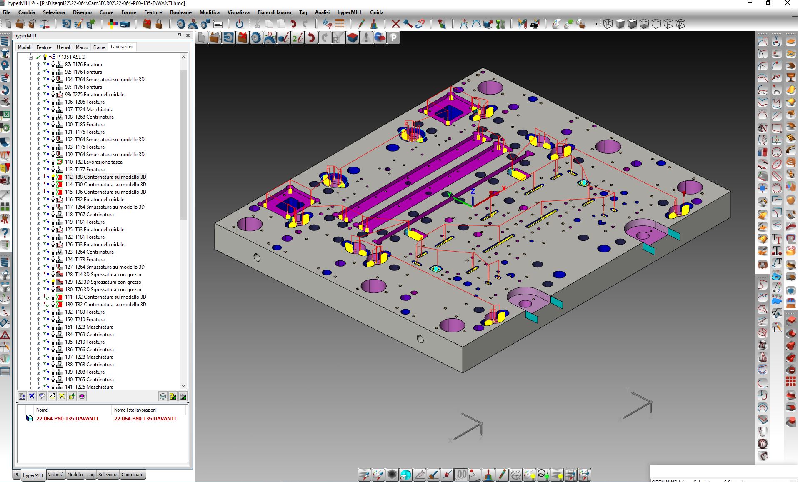Viewport: 798px width, 482px height.
Task: Click the magenta oval icon below job list
Action: [82, 396]
